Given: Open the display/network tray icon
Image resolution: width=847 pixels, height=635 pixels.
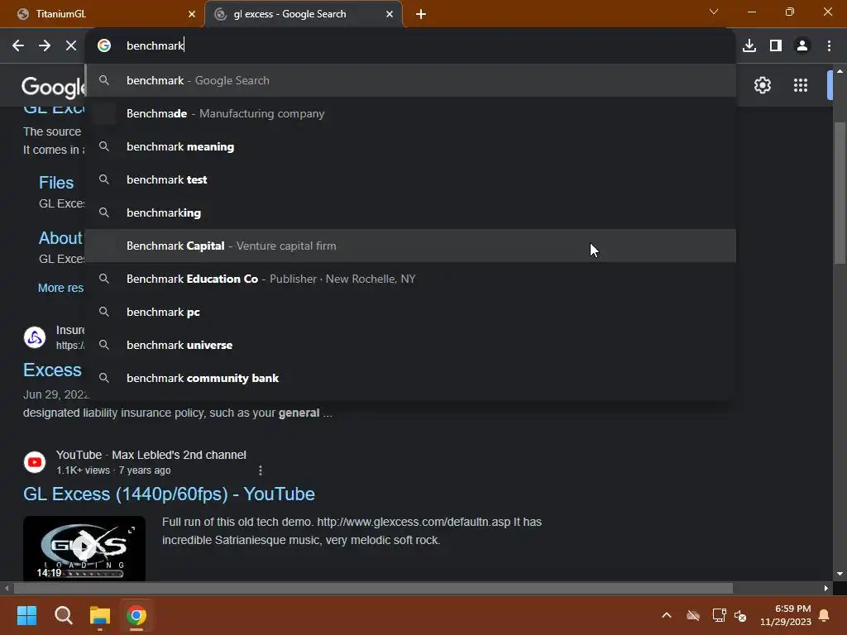Looking at the screenshot, I should point(719,615).
